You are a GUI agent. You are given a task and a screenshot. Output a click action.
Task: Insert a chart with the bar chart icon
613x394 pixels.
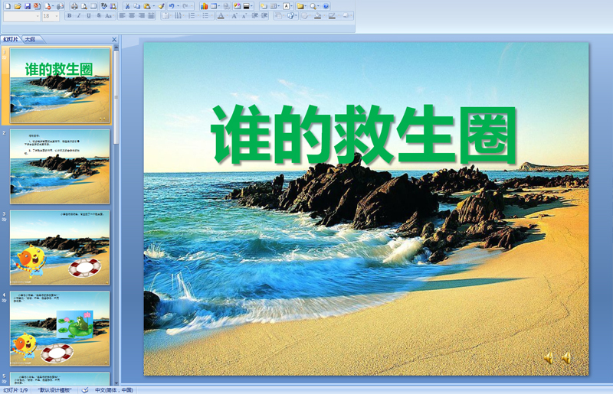(204, 6)
